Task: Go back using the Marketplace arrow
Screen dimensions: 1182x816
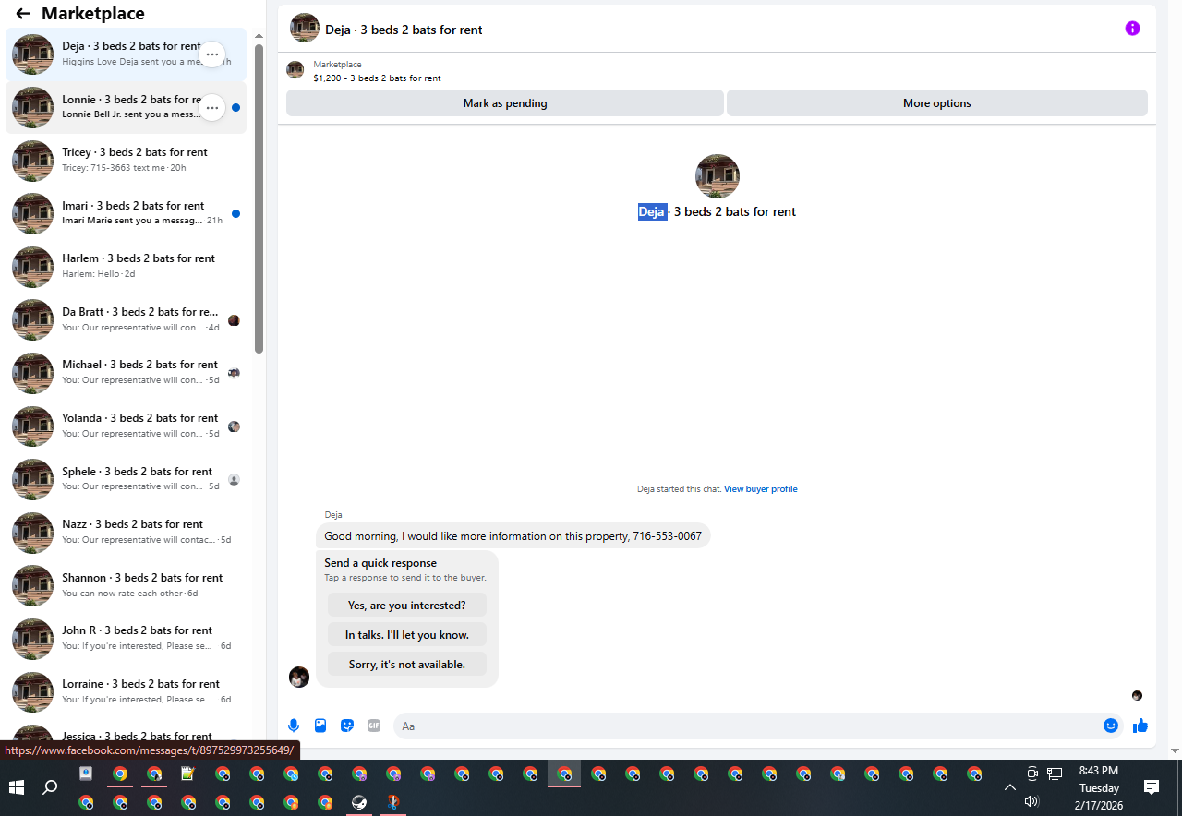Action: [x=23, y=14]
